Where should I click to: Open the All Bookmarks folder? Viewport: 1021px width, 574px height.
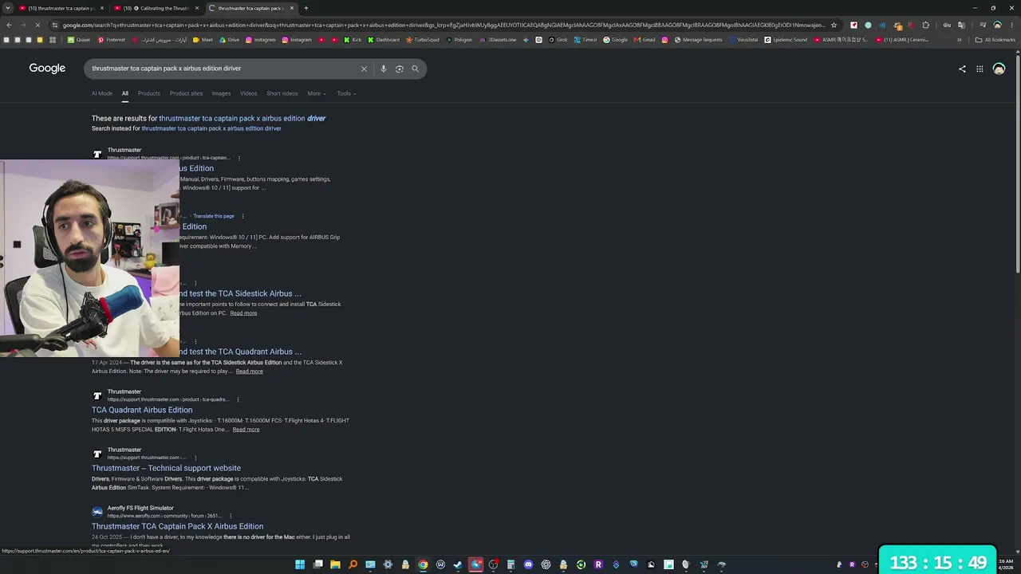click(996, 40)
